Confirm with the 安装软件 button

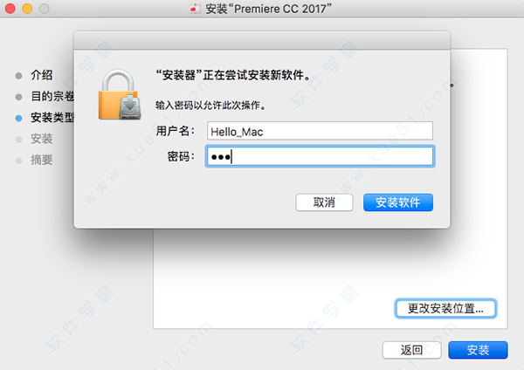coord(398,202)
